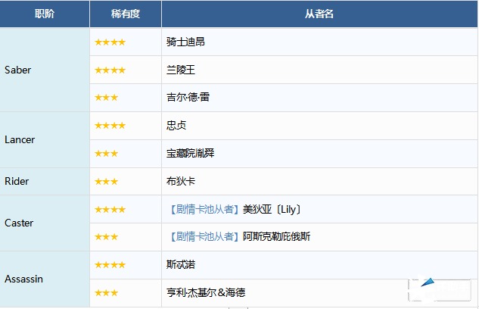Select the Rider class cell

pos(17,182)
